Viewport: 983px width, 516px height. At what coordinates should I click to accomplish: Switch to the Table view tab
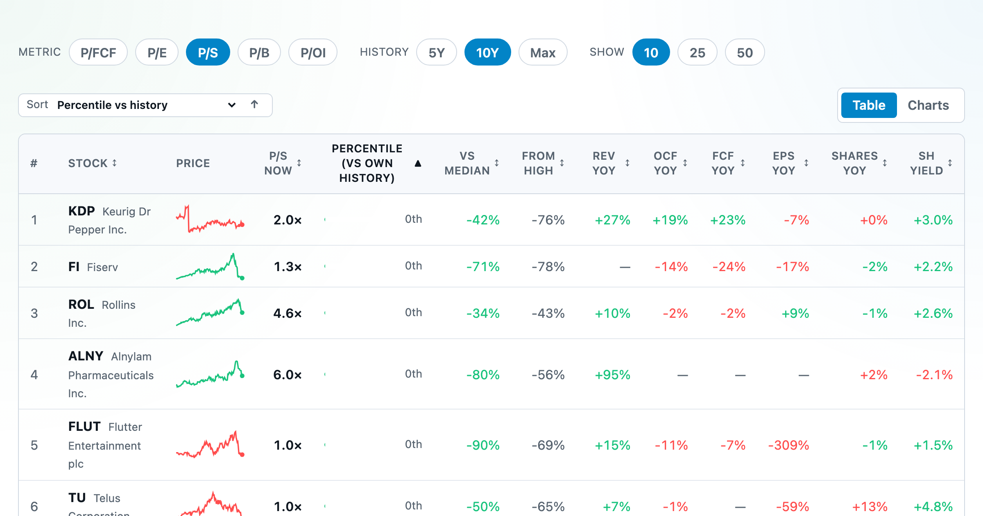869,105
